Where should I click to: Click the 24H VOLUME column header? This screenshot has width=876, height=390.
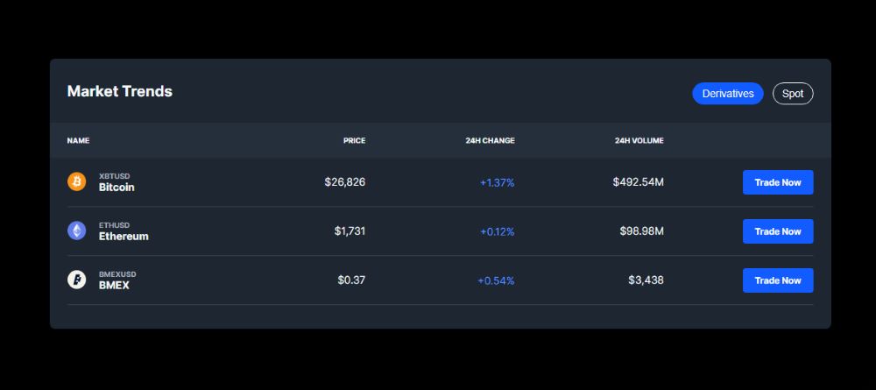click(x=639, y=140)
